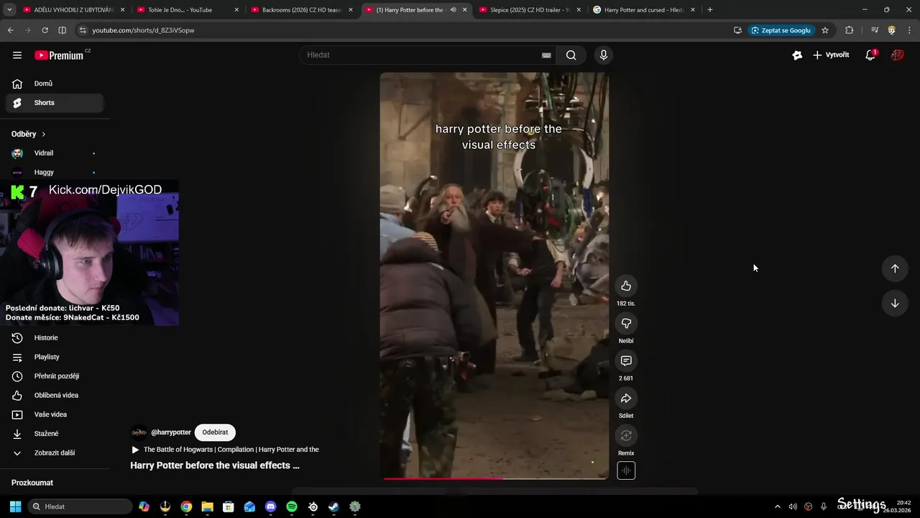This screenshot has height=518, width=920.
Task: Open Playlisty in the sidebar
Action: (55, 357)
